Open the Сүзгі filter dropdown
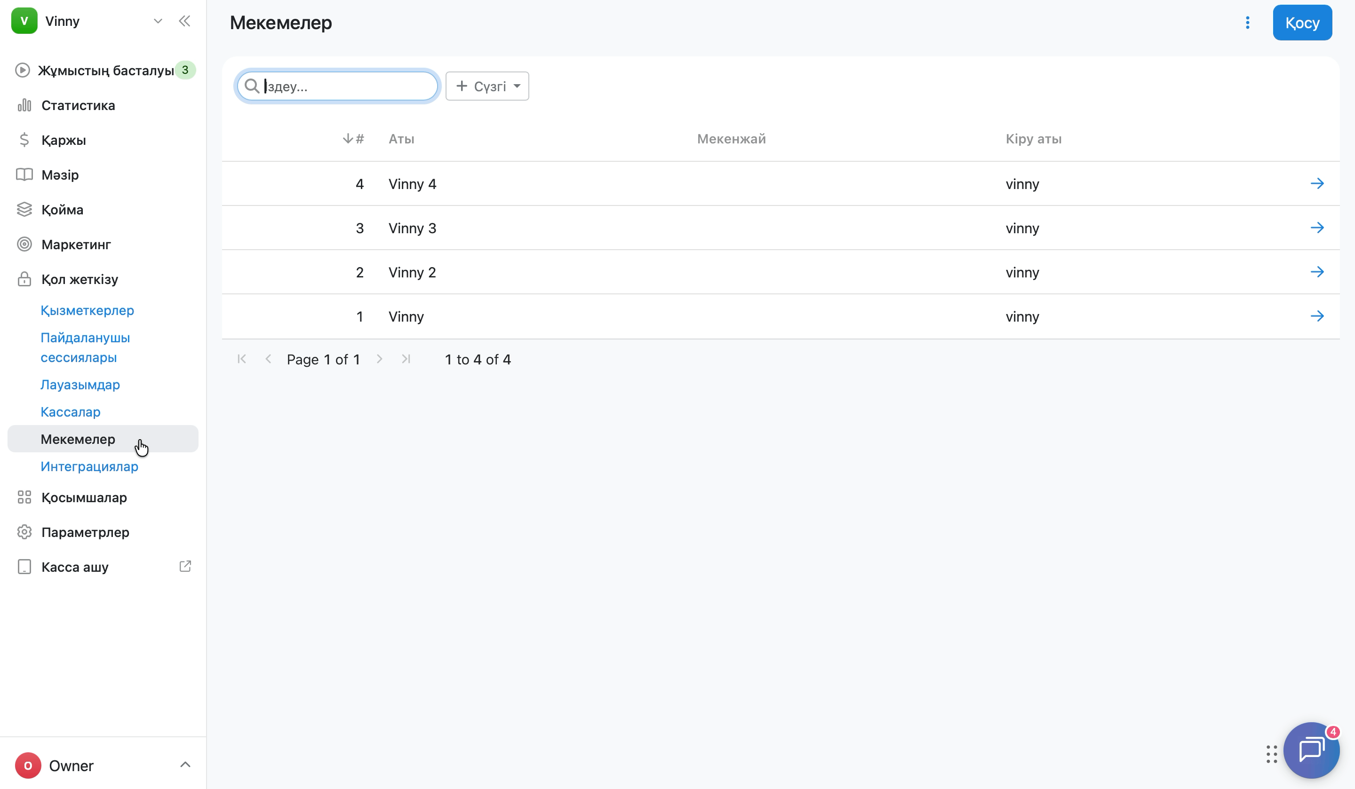 click(x=487, y=86)
